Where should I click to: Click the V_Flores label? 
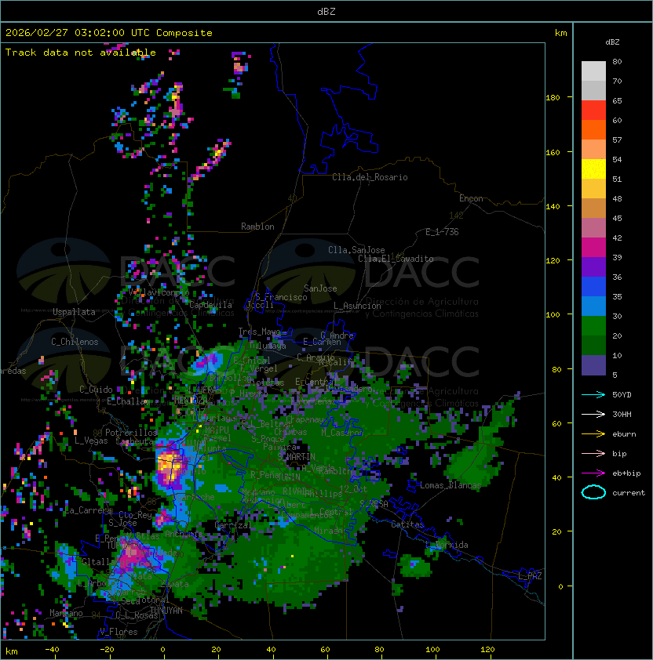pyautogui.click(x=119, y=632)
